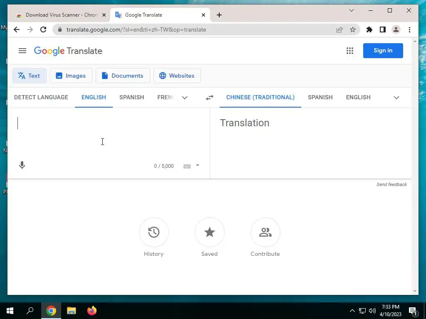Bookmark this page star icon

coord(353,29)
